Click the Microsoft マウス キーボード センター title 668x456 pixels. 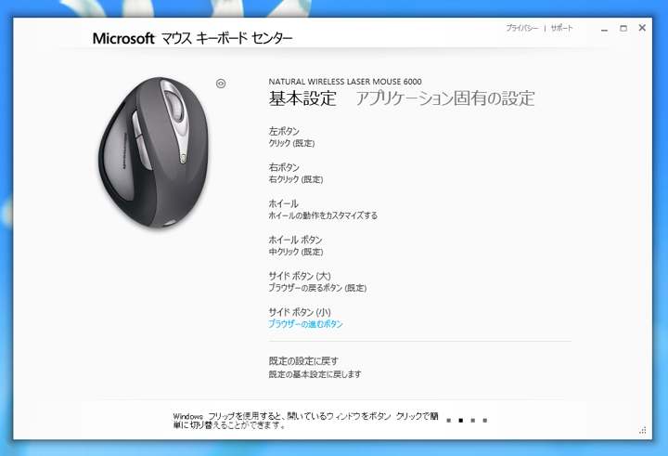192,38
